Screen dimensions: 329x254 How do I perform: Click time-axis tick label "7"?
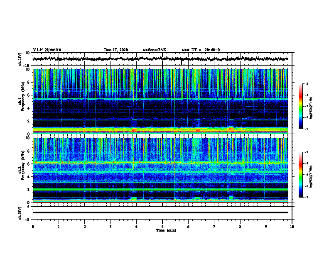[x=214, y=227]
